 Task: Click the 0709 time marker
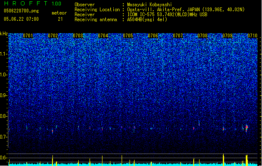click(x=227, y=36)
